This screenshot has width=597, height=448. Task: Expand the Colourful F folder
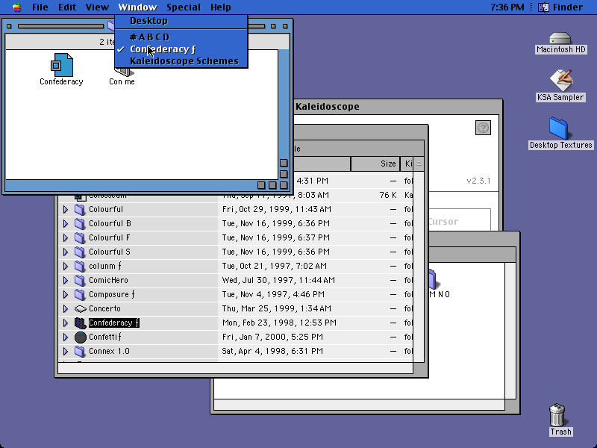66,237
